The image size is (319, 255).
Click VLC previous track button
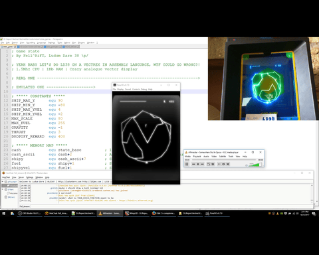pos(193,164)
